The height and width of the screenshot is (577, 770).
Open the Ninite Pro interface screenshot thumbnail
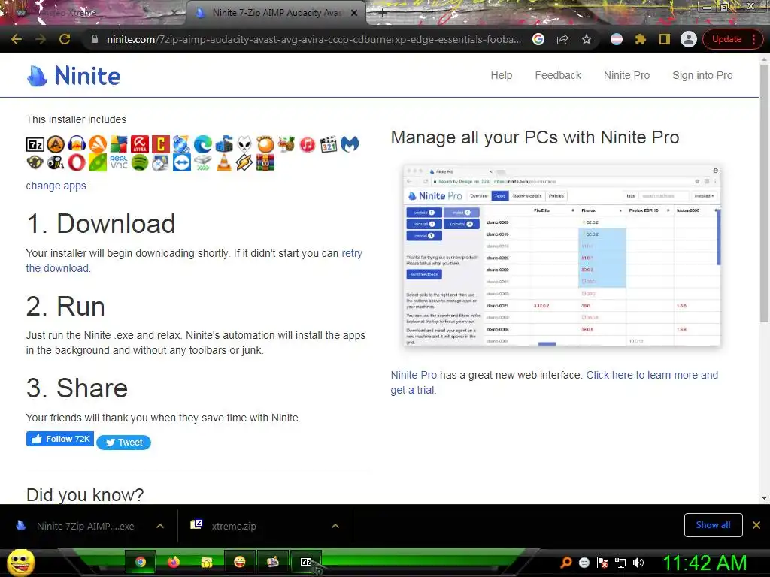click(x=562, y=255)
